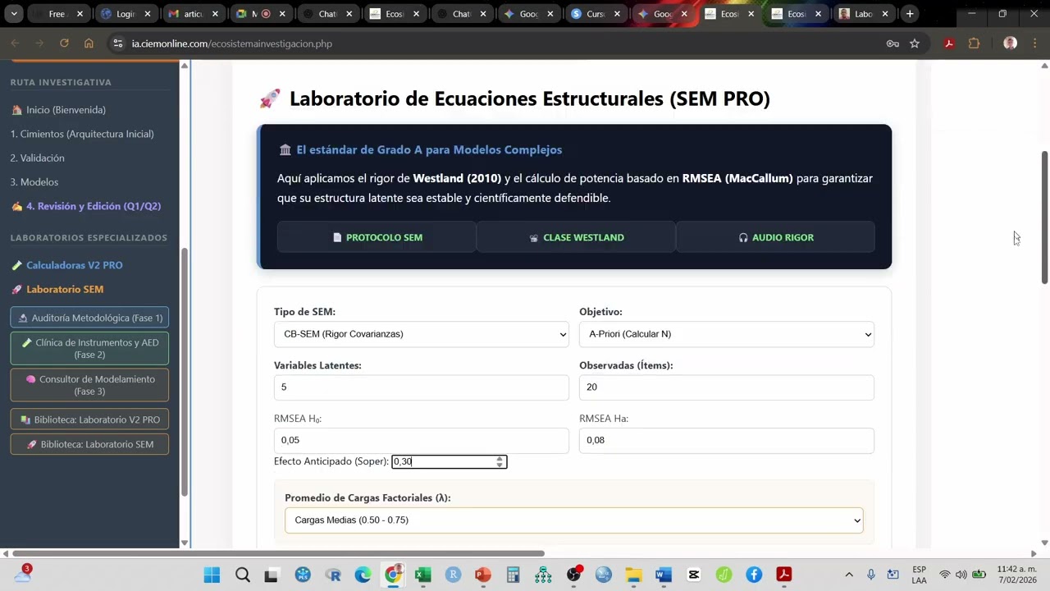Open 3. Modelos in the sidebar
Screen dimensions: 1050x591
point(34,182)
